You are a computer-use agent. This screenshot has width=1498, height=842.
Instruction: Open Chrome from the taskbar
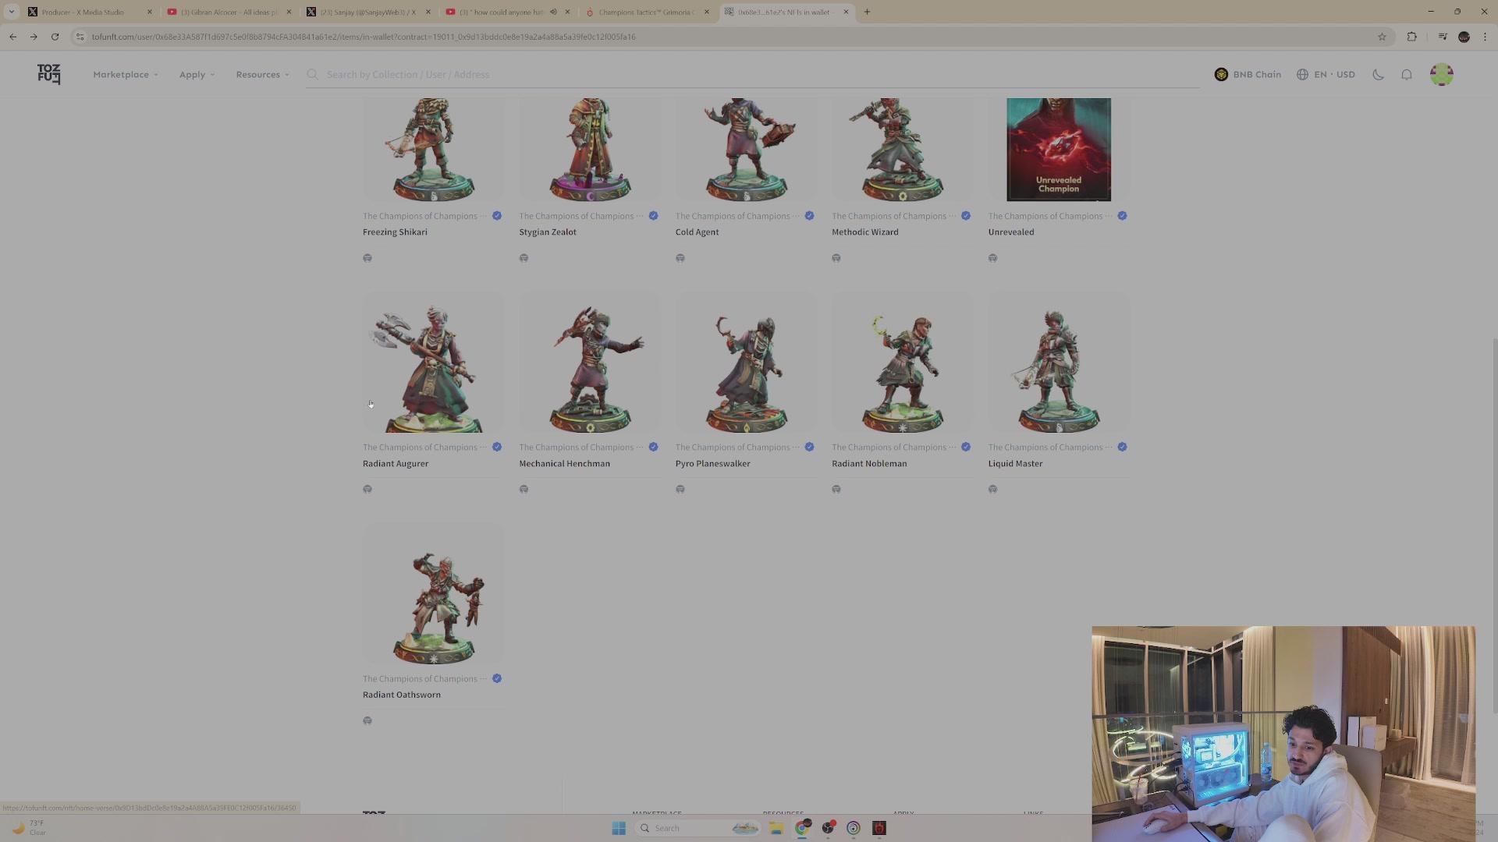coord(802,828)
